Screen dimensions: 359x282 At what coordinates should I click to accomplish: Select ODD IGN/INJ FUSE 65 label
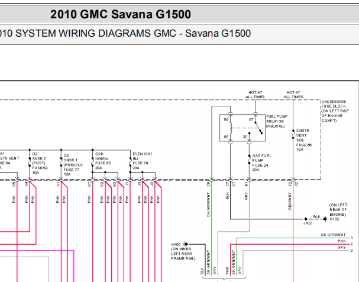pos(103,161)
